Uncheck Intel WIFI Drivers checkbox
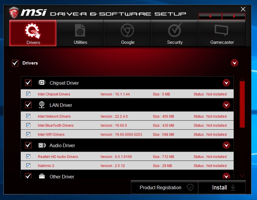The height and width of the screenshot is (200, 257). pyautogui.click(x=28, y=134)
